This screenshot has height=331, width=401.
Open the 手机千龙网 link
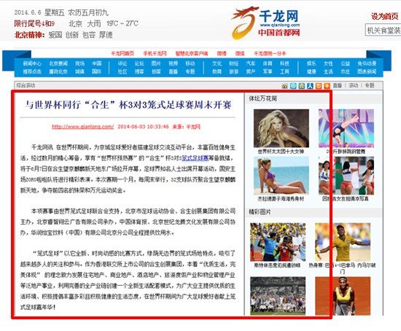coord(155,53)
